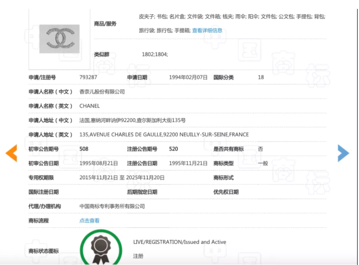359x265 pixels.
Task: Select goods list line starting 皮夹子; 书包
Action: (232, 16)
